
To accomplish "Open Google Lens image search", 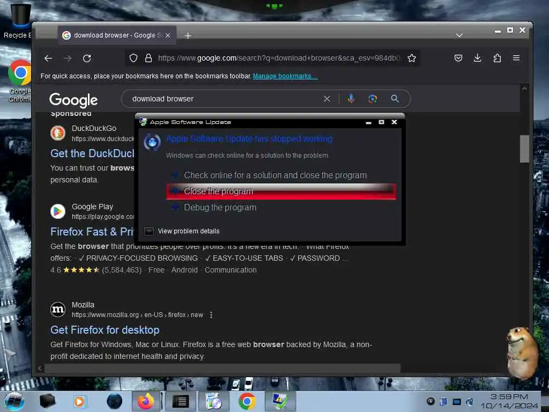I will pyautogui.click(x=373, y=99).
